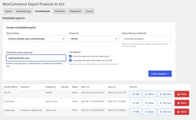This screenshot has width=196, height=120.
Task: Open the Diagnostics tab
Action: pos(75,11)
